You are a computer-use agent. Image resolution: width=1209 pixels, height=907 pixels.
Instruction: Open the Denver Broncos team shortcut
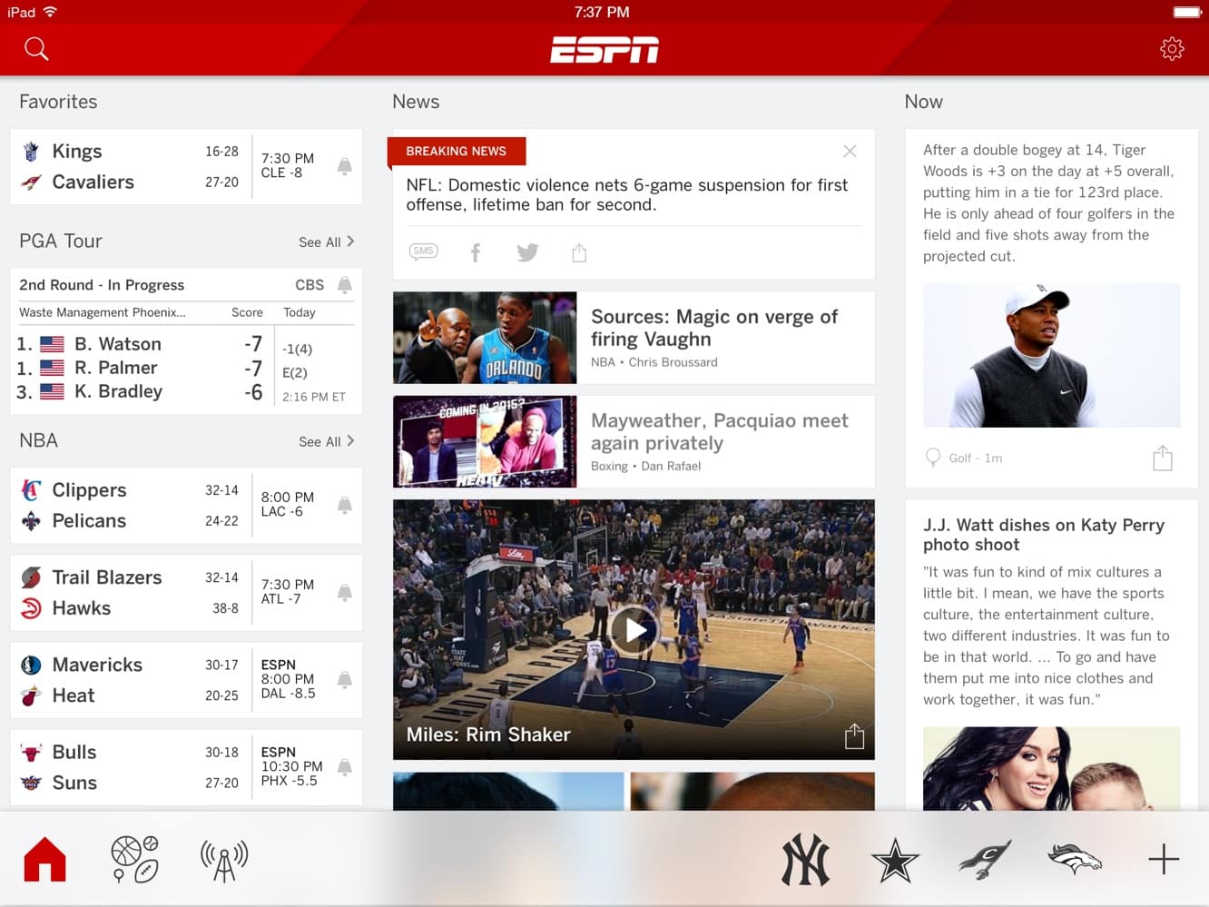(x=1074, y=859)
